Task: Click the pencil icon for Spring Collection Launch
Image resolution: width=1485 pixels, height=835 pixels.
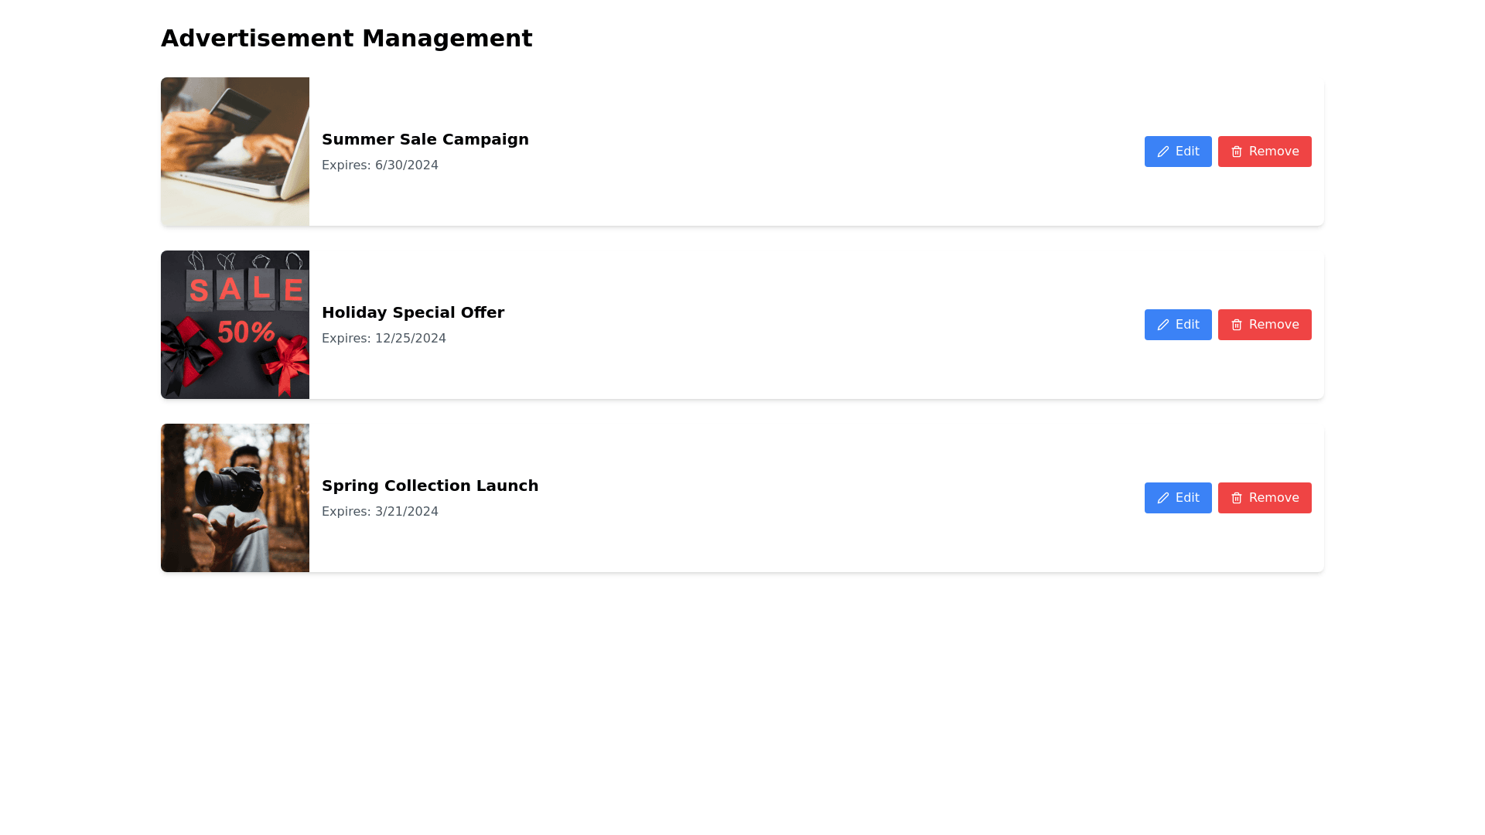Action: [x=1162, y=499]
